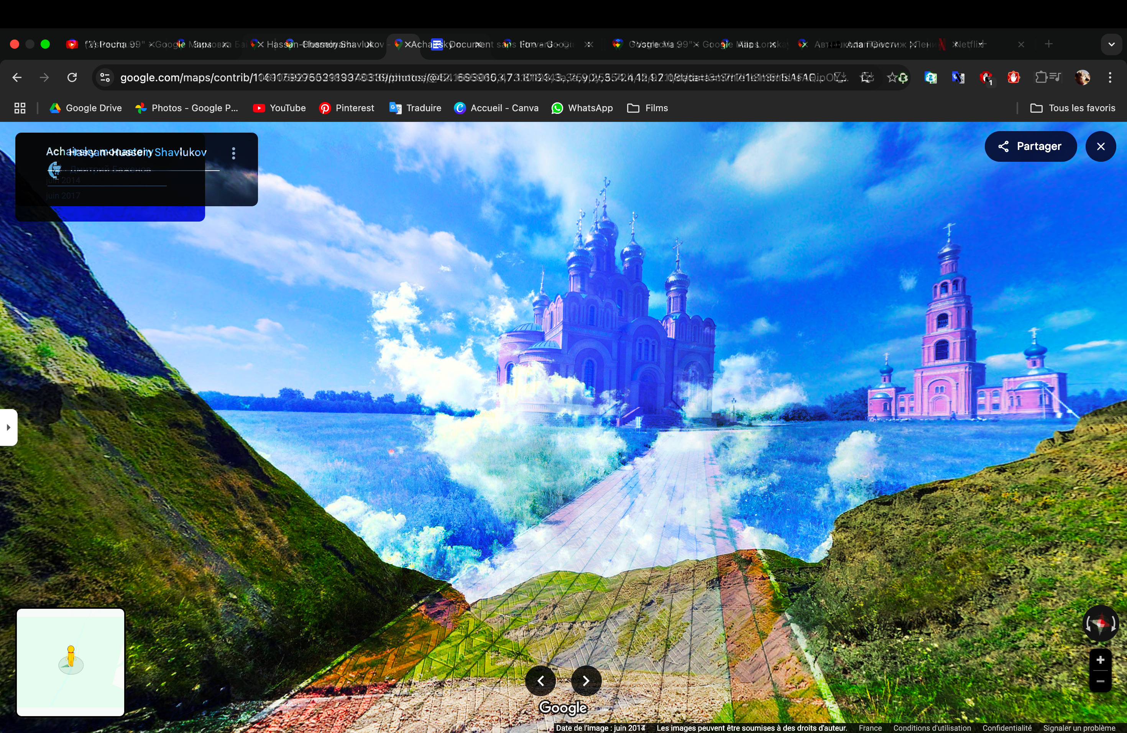Open Conditions d'utilisation link
The height and width of the screenshot is (733, 1127).
pyautogui.click(x=932, y=728)
